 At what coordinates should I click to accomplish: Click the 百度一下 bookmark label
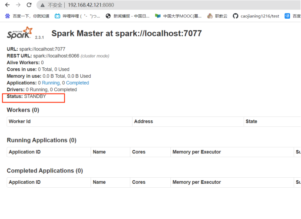[31, 16]
